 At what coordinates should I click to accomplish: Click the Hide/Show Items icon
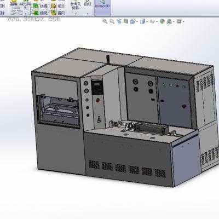click(152, 21)
